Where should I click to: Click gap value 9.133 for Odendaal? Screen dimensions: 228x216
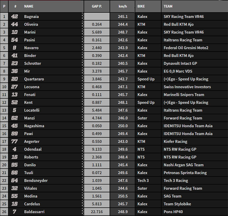tap(97, 149)
